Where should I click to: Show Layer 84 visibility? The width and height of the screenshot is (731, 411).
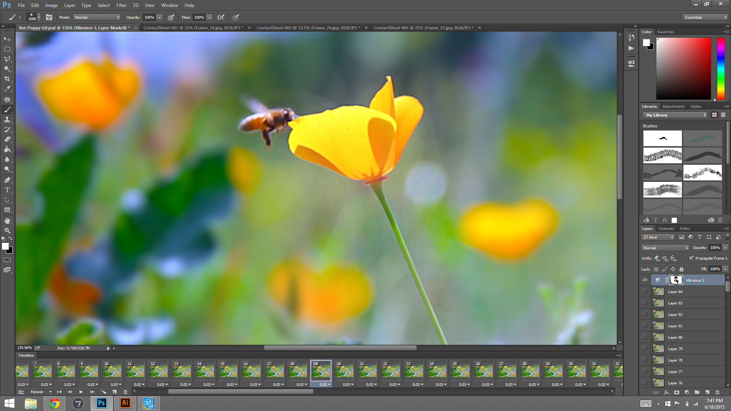click(645, 292)
